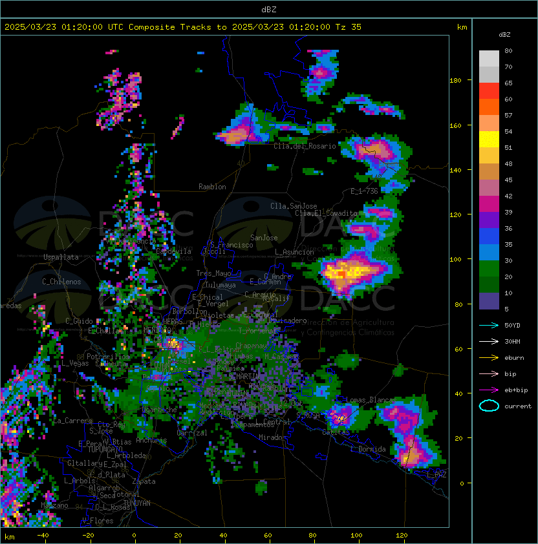538x544 pixels.
Task: Click the Potrerillos place label
Action: point(108,357)
